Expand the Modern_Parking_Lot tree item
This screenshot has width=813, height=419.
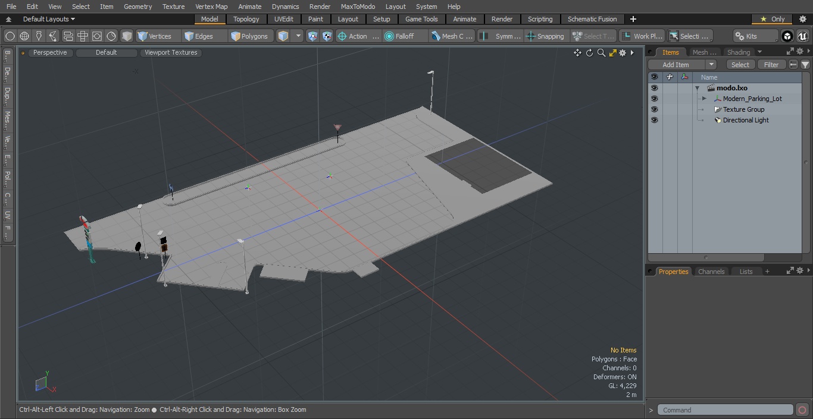tap(704, 99)
